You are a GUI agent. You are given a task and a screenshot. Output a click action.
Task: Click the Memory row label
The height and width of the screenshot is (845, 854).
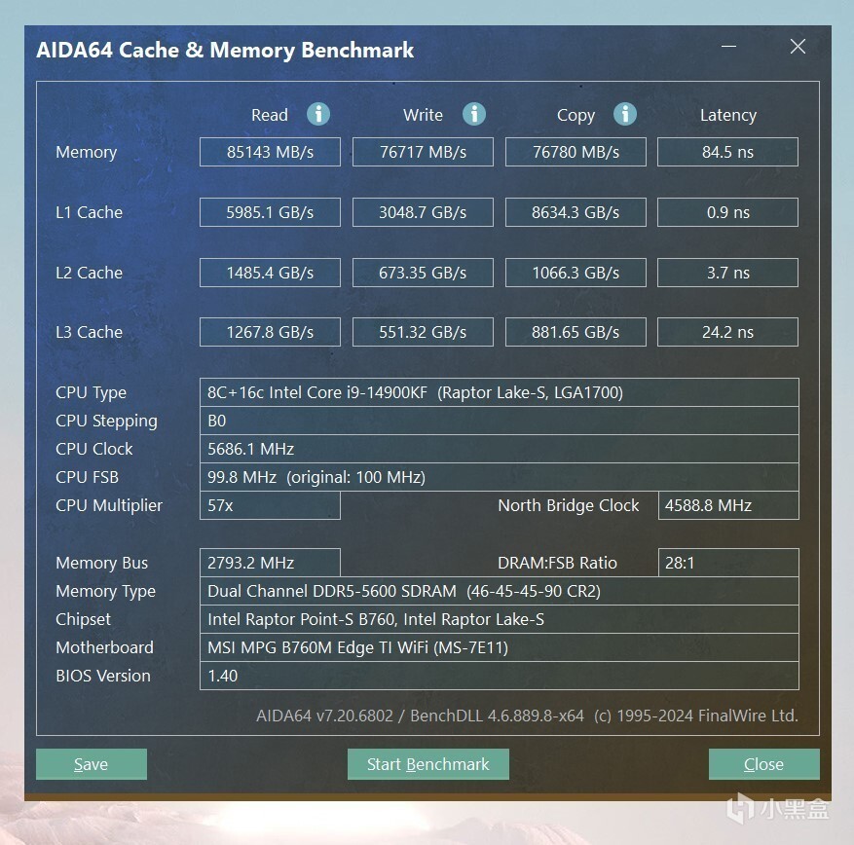pyautogui.click(x=86, y=153)
